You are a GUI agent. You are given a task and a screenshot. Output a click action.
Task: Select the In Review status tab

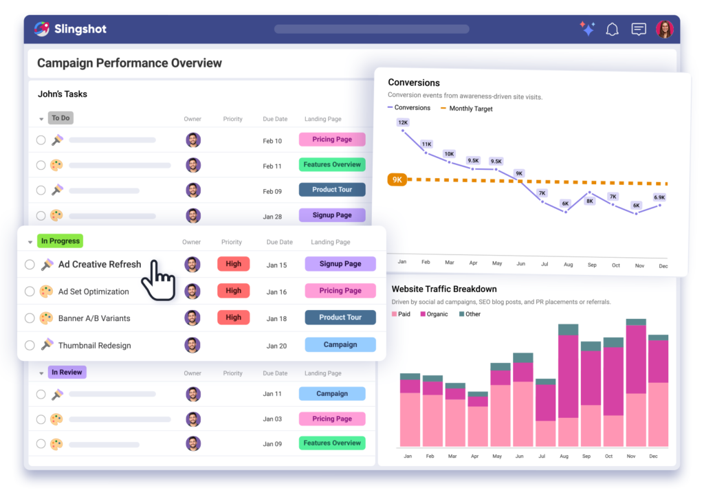pyautogui.click(x=67, y=372)
